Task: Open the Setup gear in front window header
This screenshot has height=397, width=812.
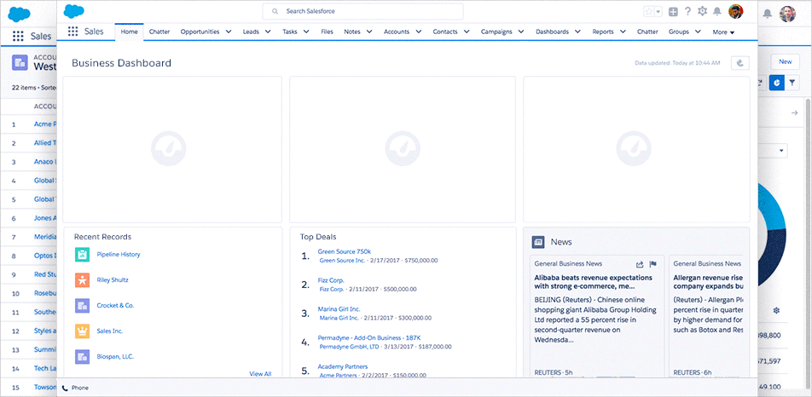Action: pyautogui.click(x=702, y=11)
